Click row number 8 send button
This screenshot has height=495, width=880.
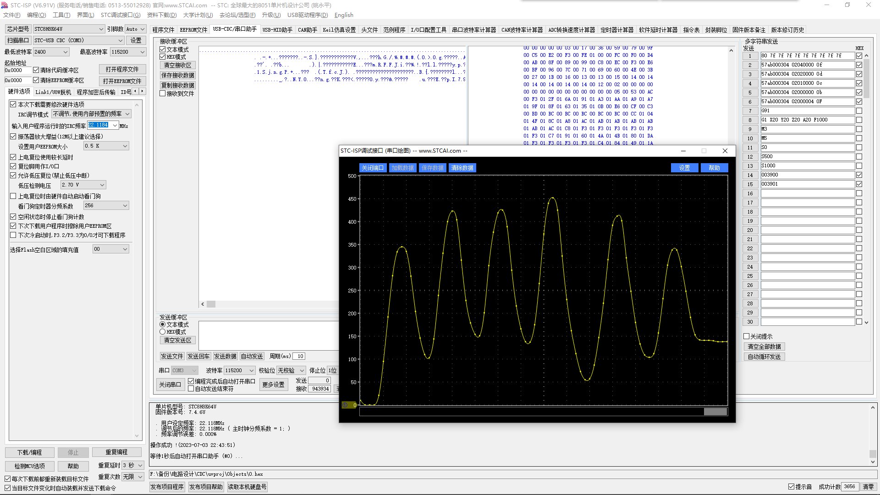click(x=750, y=120)
